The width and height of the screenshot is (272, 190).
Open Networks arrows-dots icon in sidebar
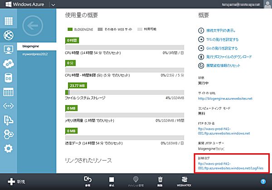pos(9,106)
